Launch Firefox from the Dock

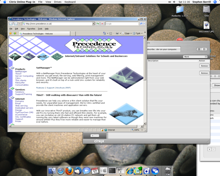[69, 171]
